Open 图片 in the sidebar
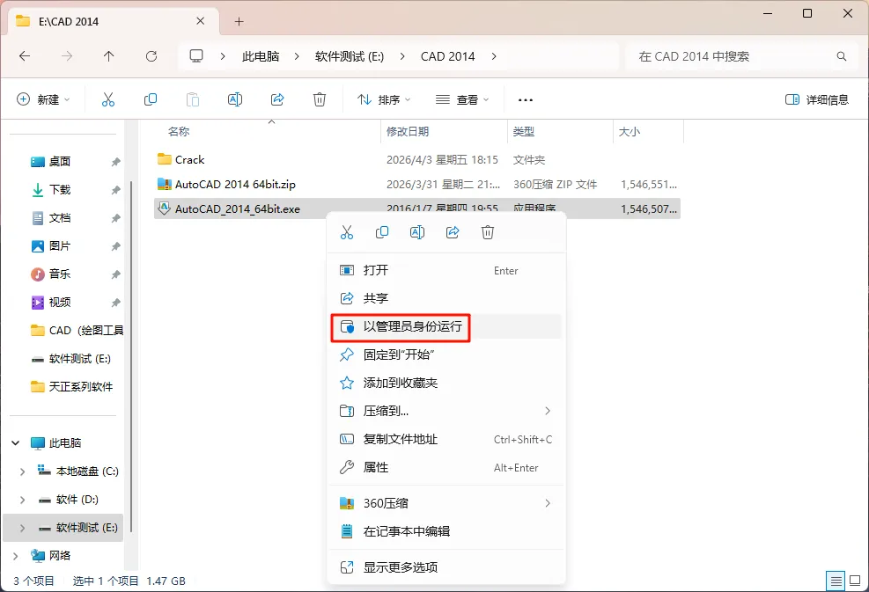 point(59,246)
